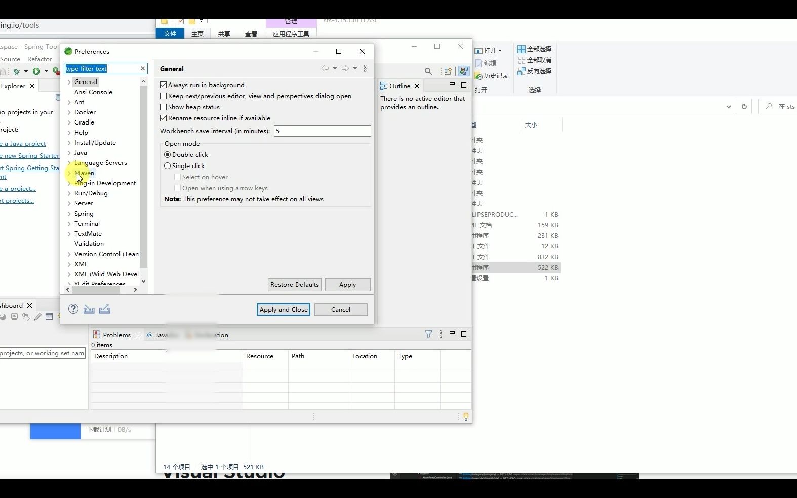The height and width of the screenshot is (498, 797).
Task: Open the preferences page view menu dots
Action: (365, 68)
